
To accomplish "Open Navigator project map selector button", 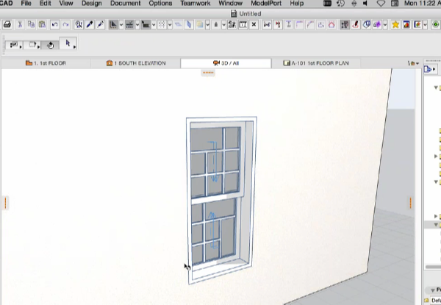I will (429, 69).
